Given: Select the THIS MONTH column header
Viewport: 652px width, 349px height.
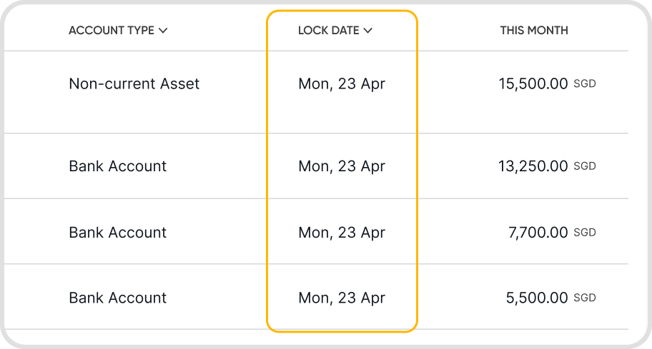Looking at the screenshot, I should pos(534,31).
